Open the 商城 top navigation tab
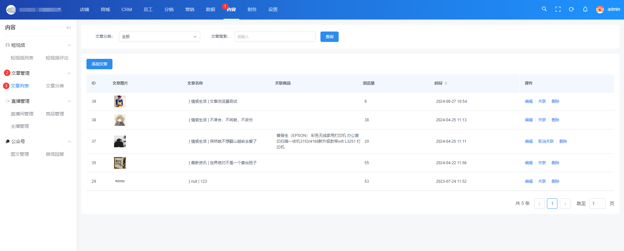 105,9
